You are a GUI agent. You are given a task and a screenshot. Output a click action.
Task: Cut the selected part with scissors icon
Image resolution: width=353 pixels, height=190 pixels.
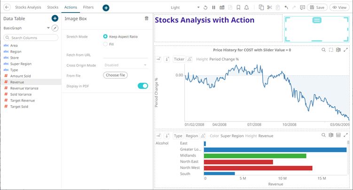tap(269, 8)
